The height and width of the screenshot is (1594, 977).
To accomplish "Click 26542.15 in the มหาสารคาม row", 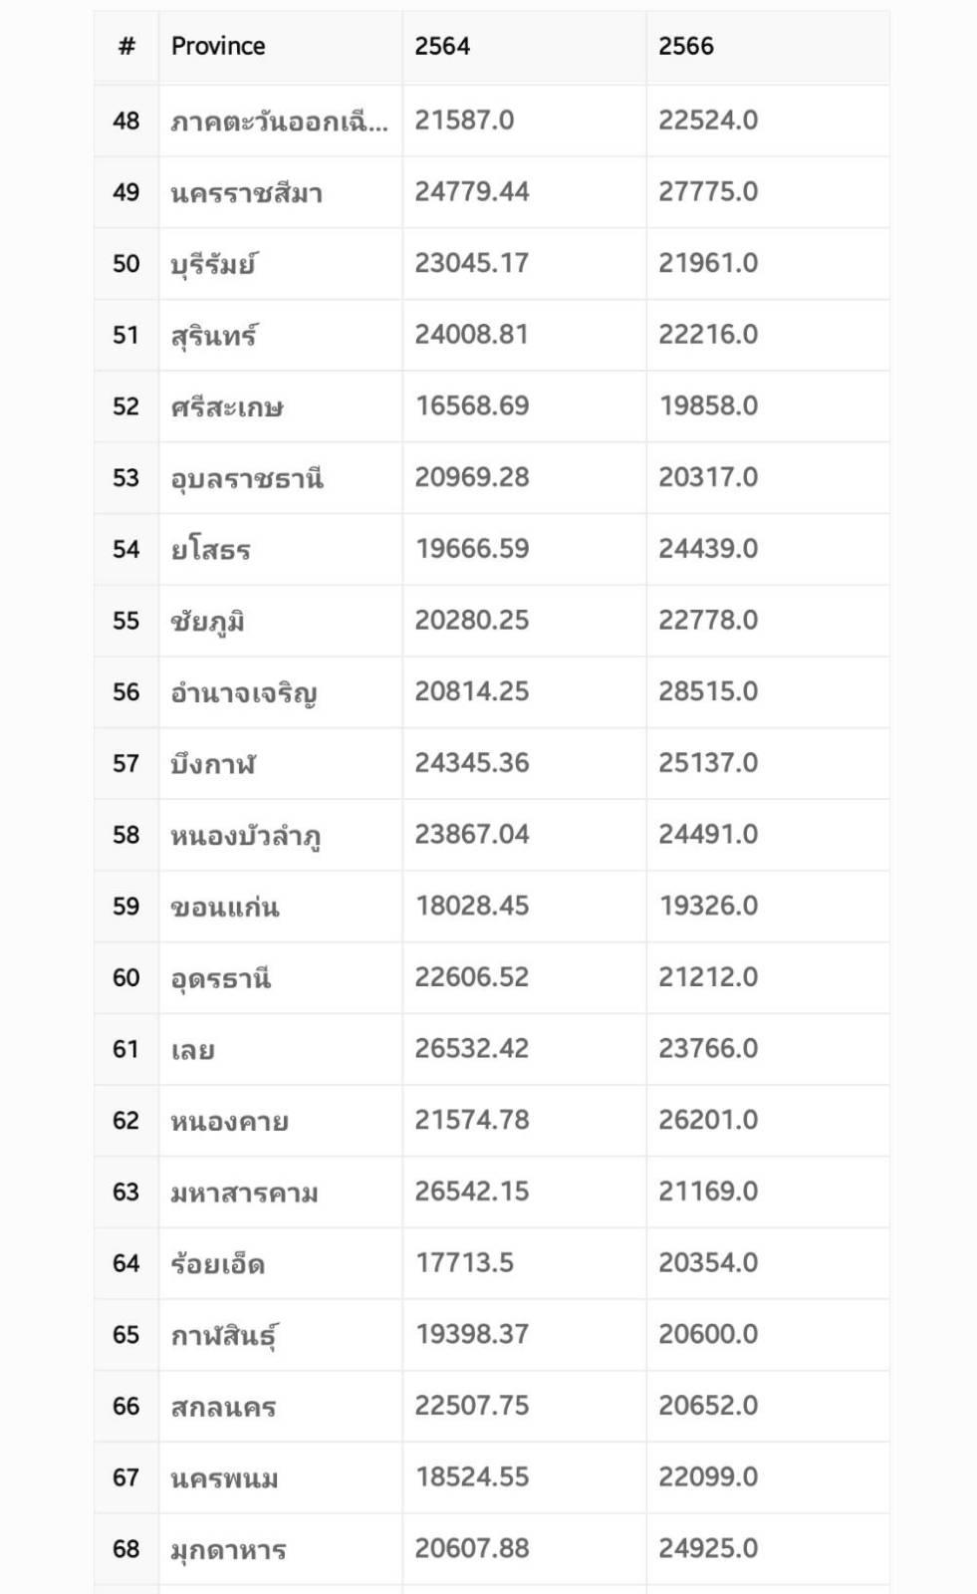I will tap(472, 1192).
